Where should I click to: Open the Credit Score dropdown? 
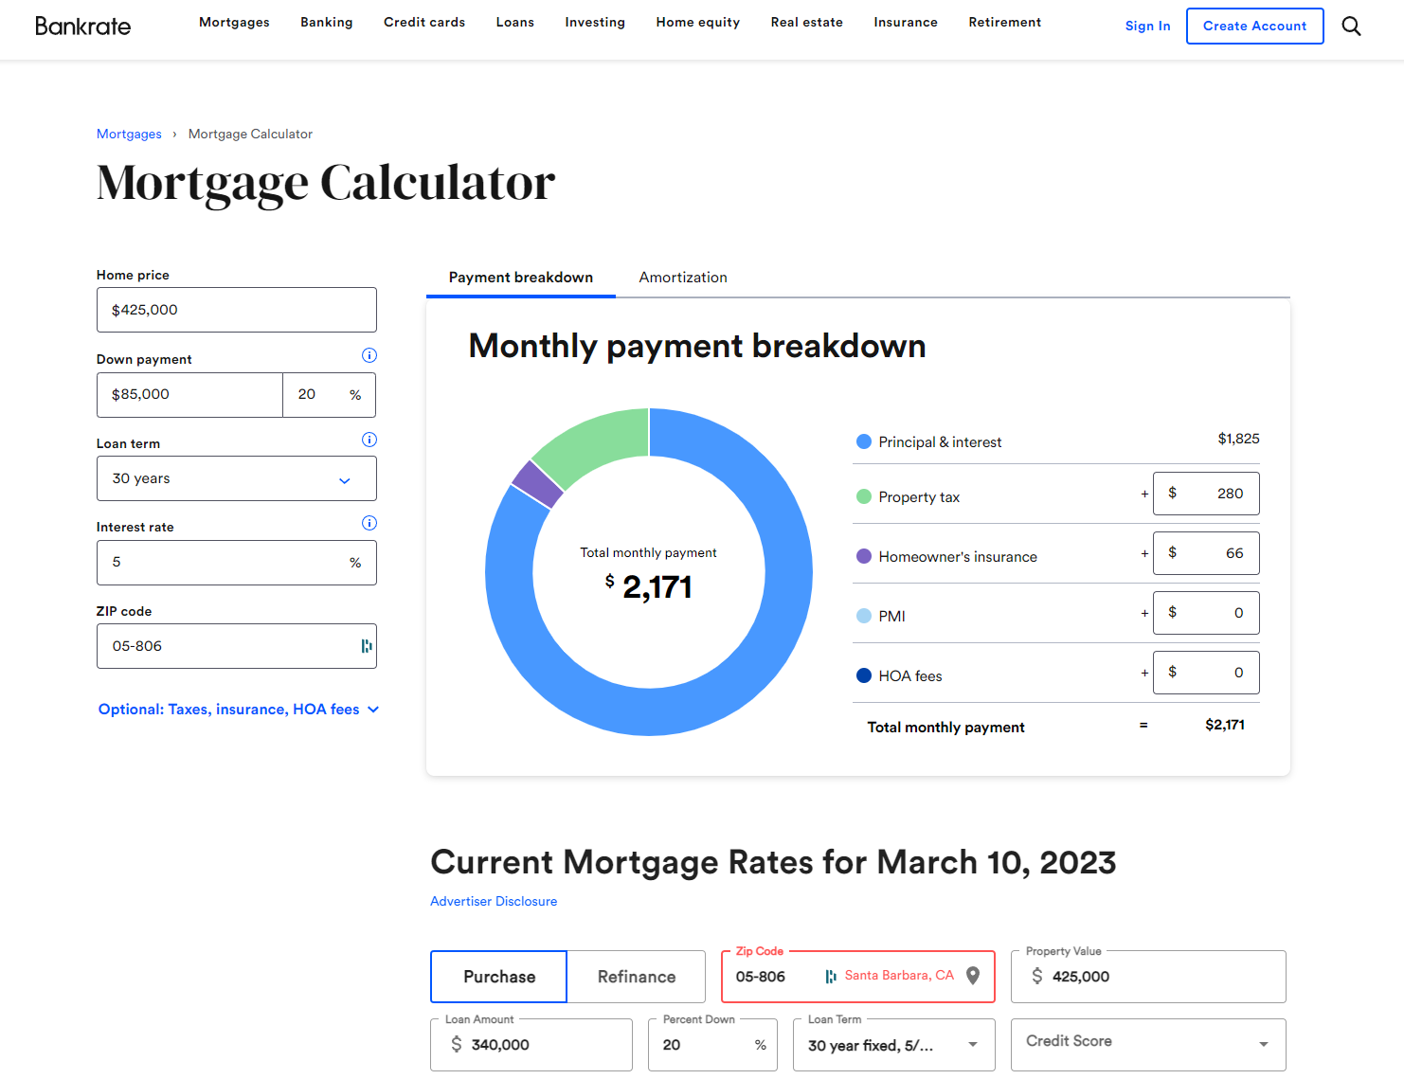pyautogui.click(x=1148, y=1044)
